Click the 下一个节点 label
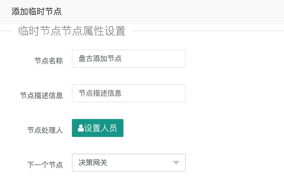This screenshot has height=180, width=284. [x=45, y=165]
